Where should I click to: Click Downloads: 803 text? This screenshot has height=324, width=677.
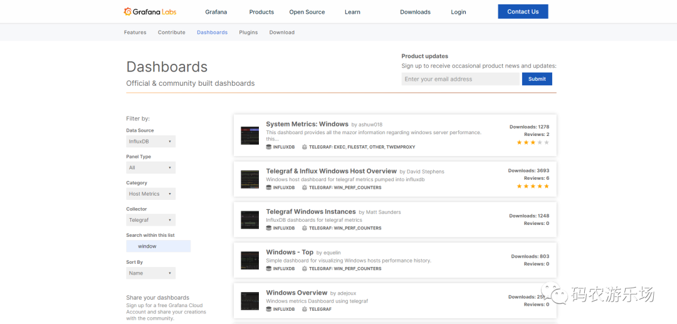click(x=530, y=256)
